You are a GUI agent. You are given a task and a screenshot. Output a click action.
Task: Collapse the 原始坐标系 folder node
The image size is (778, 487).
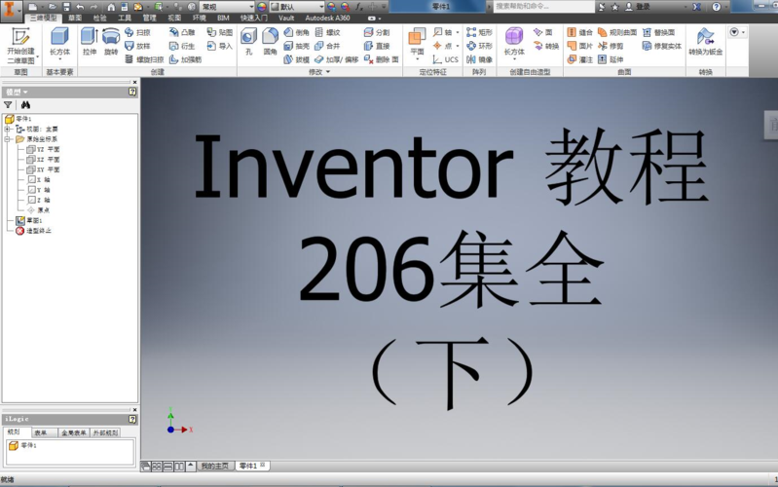[x=8, y=139]
